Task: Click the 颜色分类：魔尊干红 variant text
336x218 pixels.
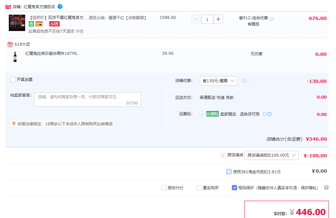Action: coord(118,18)
